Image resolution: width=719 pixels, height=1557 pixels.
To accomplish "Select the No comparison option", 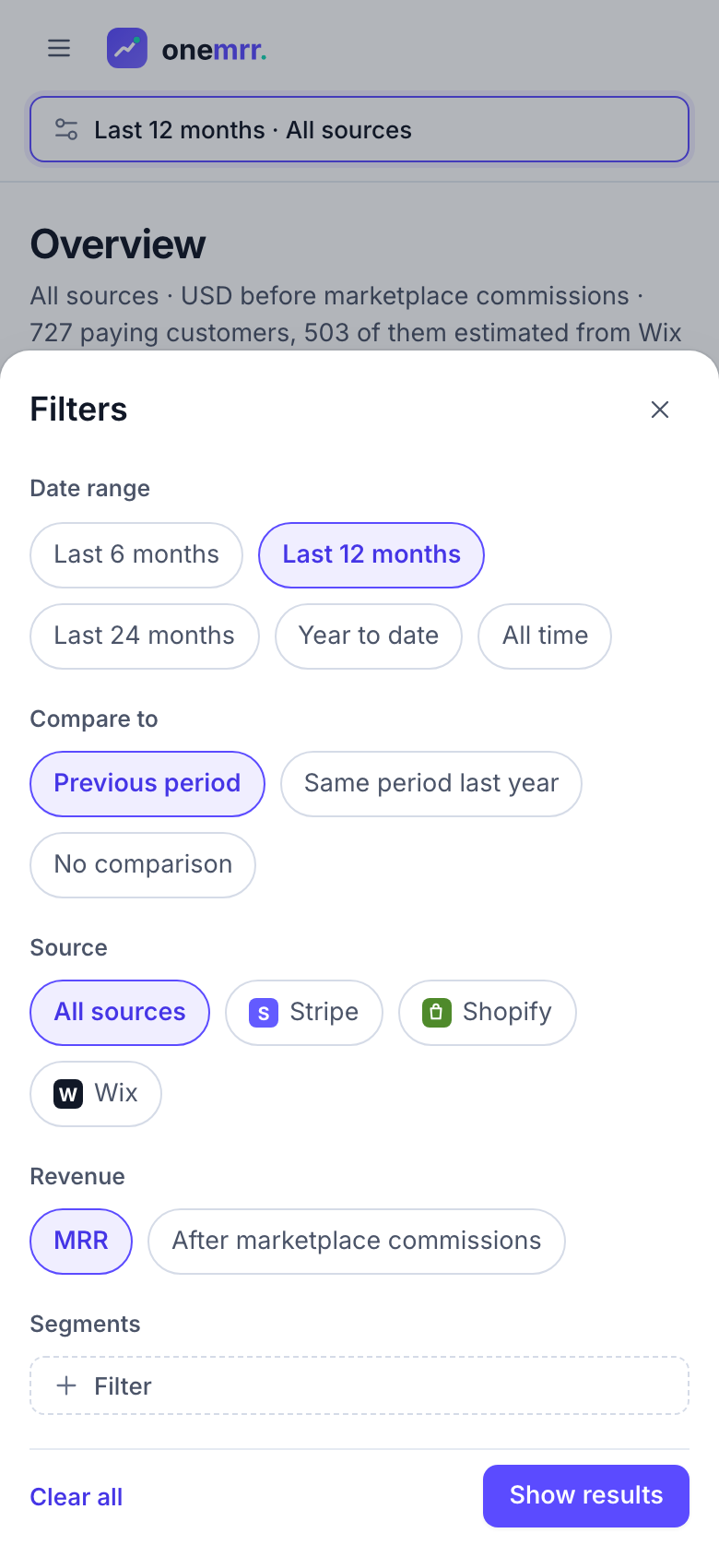I will pos(143,865).
